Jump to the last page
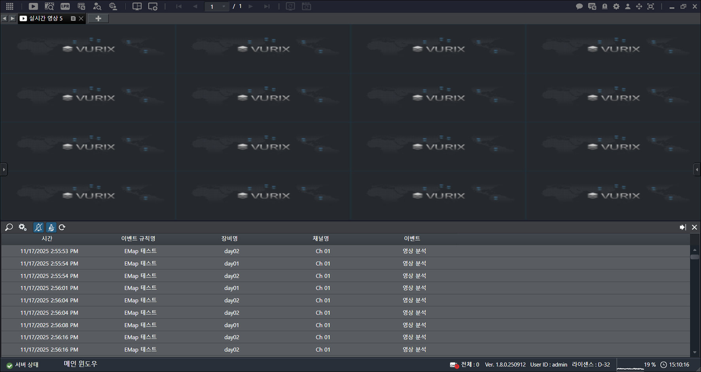 point(267,6)
